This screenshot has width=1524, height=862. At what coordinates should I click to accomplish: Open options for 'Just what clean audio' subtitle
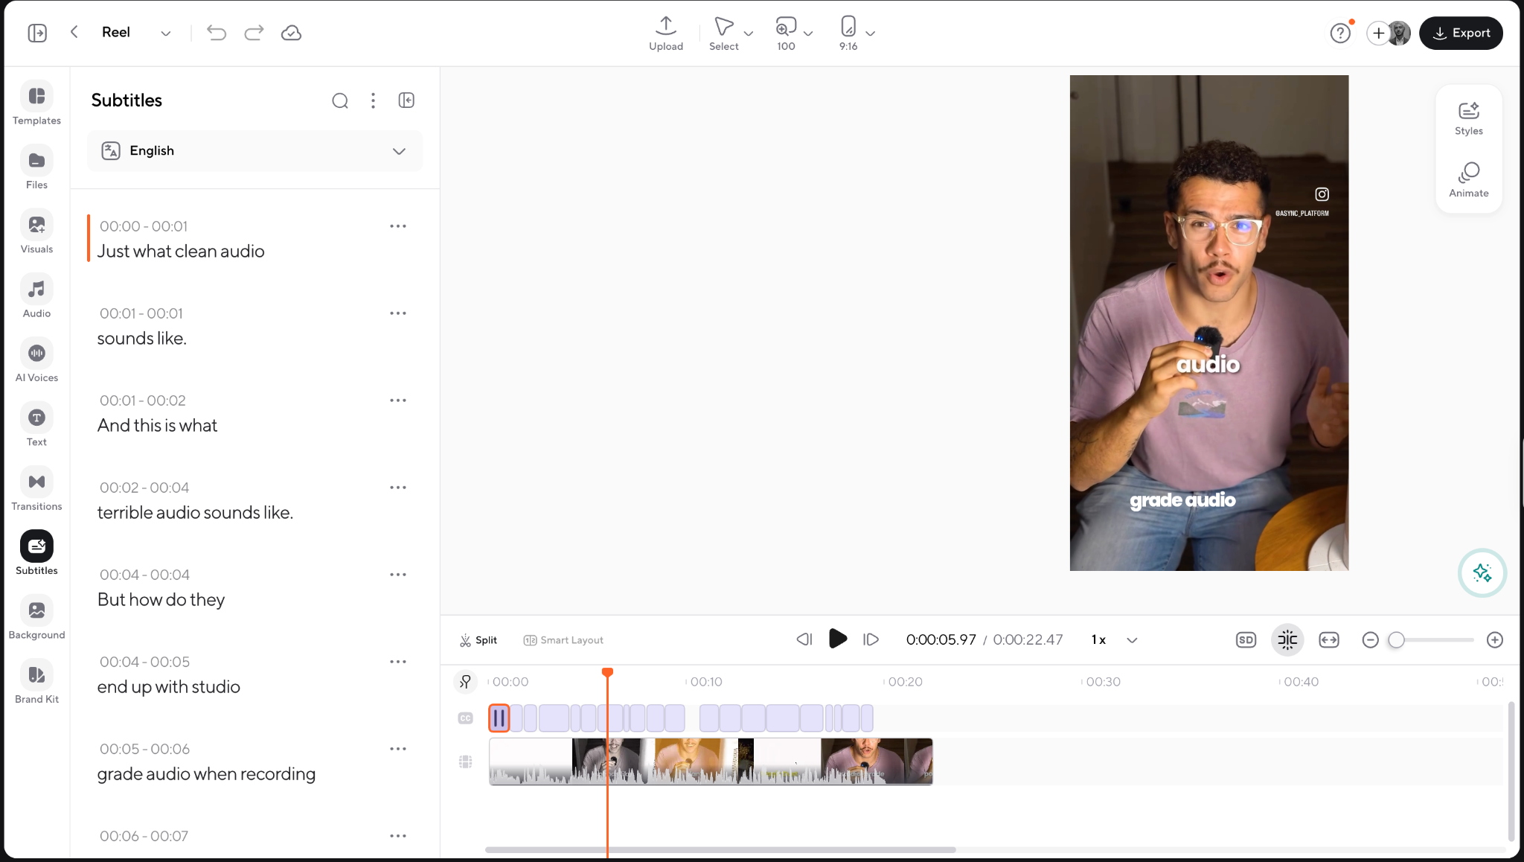coord(398,226)
